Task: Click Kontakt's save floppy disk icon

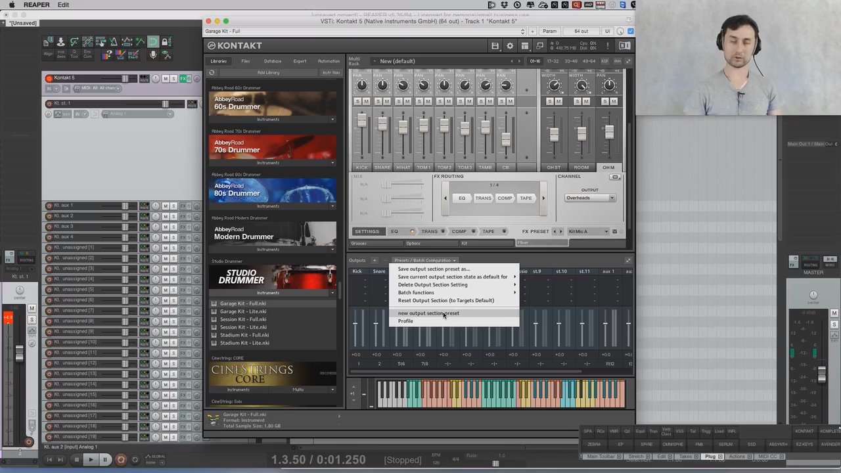Action: [x=495, y=46]
